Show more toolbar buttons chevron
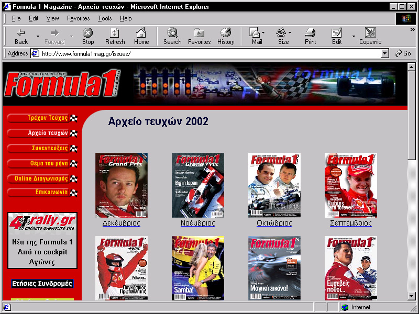The image size is (419, 314). 412,30
